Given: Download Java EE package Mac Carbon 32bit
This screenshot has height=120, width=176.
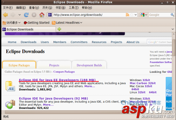Looking at the screenshot, I should (x=143, y=83).
